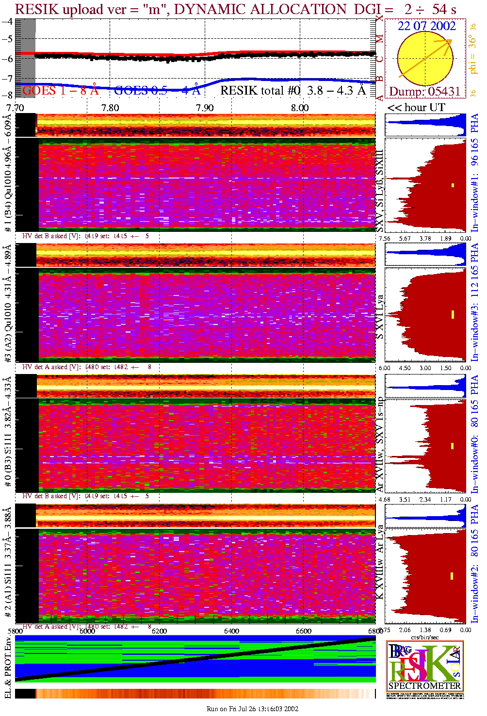Click yellow marker in In-window#1 histogram
487x716 pixels.
[453, 184]
